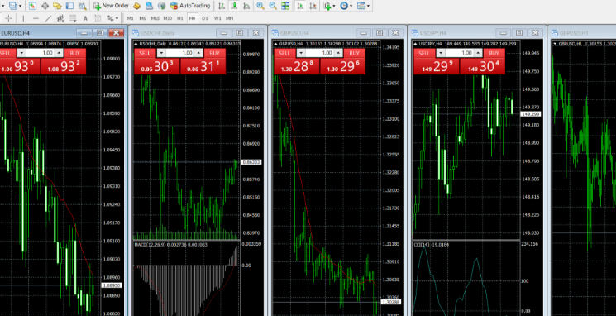Toggle chart shift
This screenshot has width=616, height=316.
click(313, 6)
